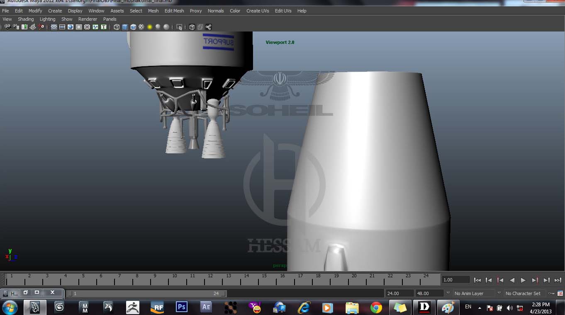Open the Proxy menu

(x=196, y=11)
